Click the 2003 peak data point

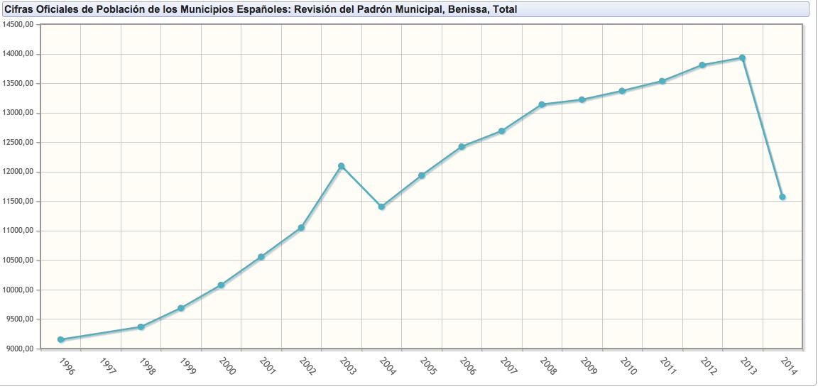coord(342,166)
